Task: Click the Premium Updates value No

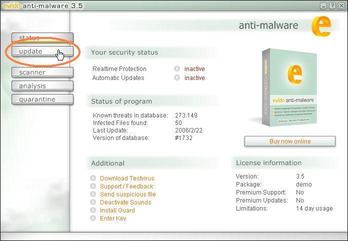Action: click(300, 200)
